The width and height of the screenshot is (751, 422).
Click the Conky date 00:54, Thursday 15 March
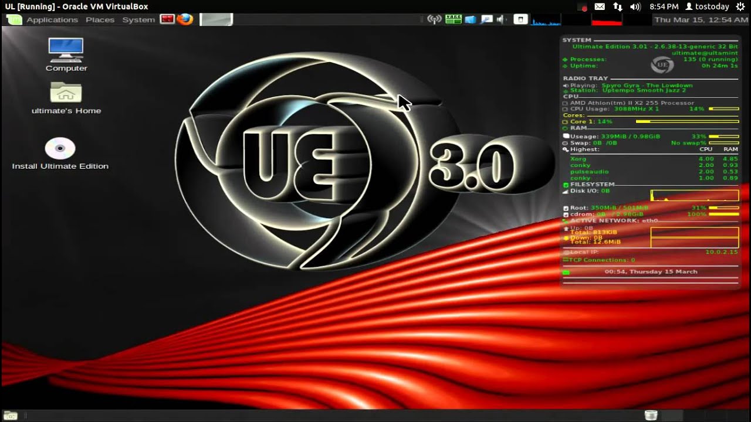651,272
